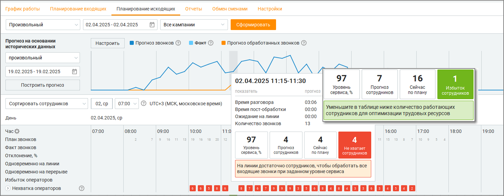Click the 02, ср day input field
The height and width of the screenshot is (196, 504).
[x=102, y=104]
